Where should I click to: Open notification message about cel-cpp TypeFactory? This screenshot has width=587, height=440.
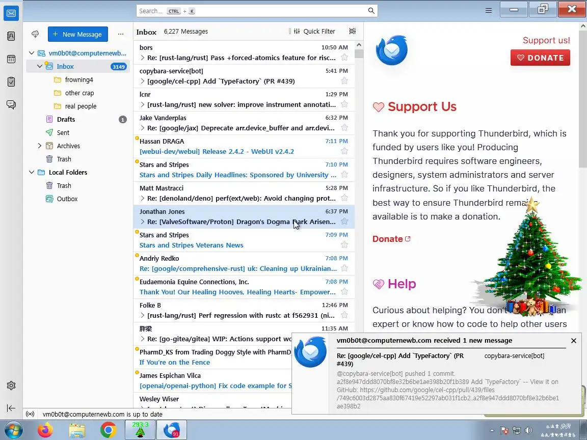436,373
